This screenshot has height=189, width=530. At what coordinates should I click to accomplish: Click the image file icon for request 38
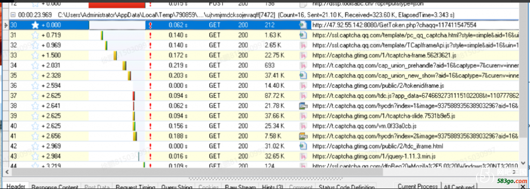tap(303, 106)
